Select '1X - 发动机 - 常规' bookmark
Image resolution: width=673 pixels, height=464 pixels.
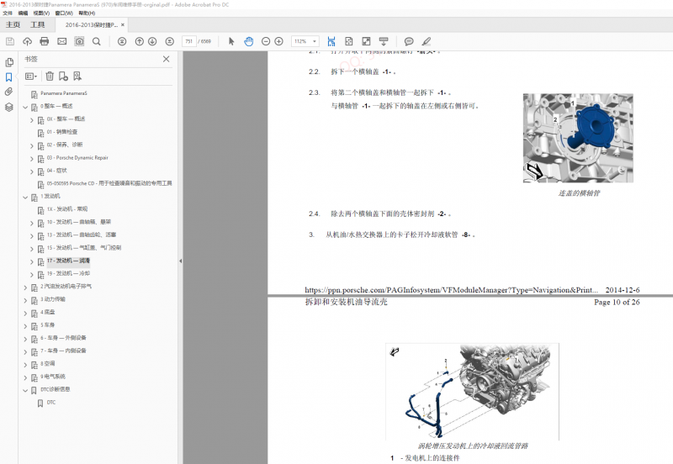click(x=67, y=208)
